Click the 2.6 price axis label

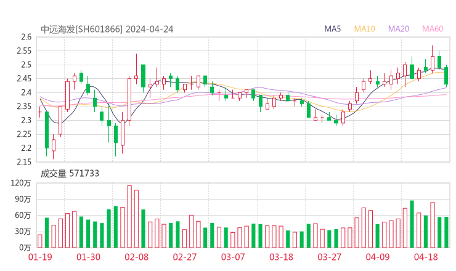point(26,37)
